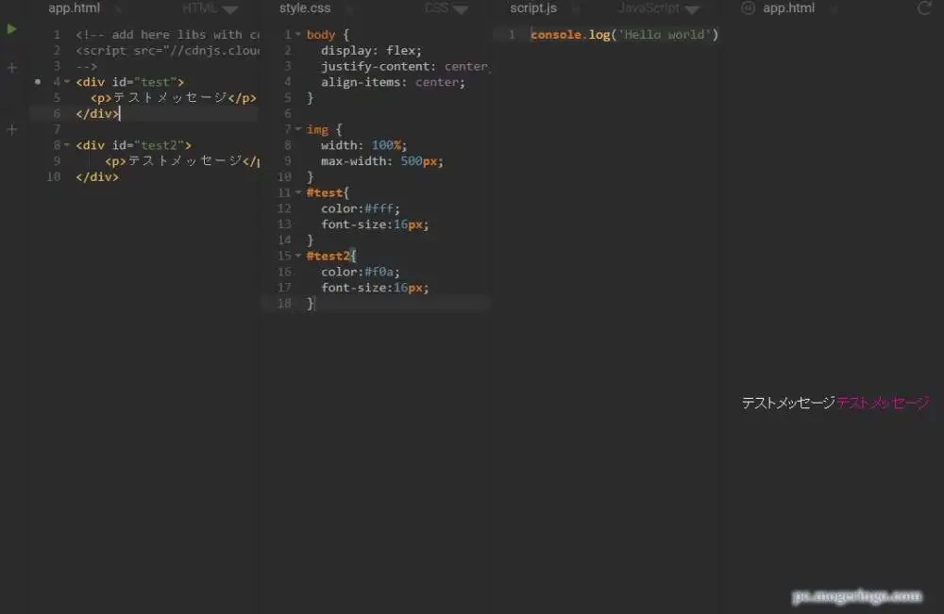This screenshot has width=944, height=614.
Task: Select the script.js editor tab
Action: point(533,8)
